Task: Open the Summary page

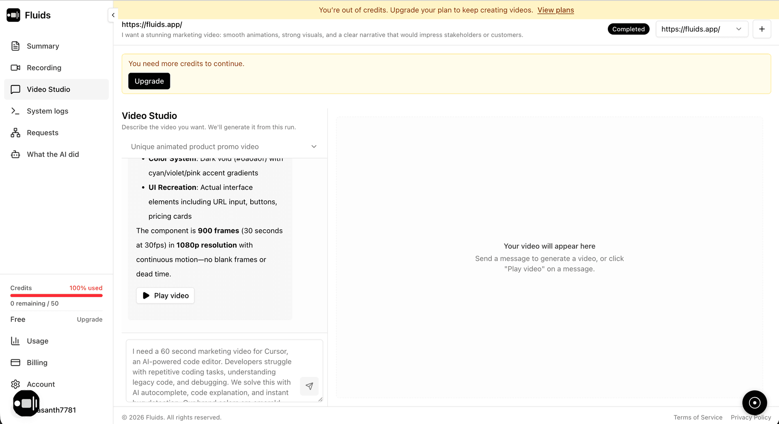Action: coord(43,46)
